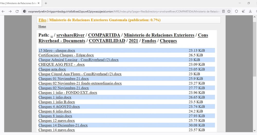Open Riverhead - Documents path link
Viewport: 257px width, 135px height.
coord(62,41)
